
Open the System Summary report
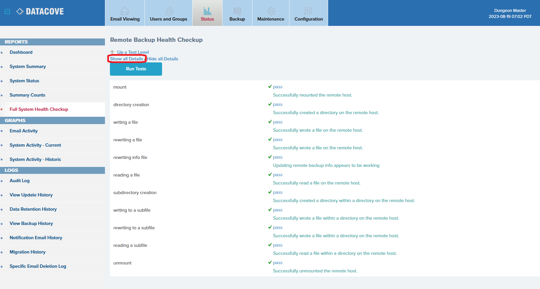pos(28,67)
